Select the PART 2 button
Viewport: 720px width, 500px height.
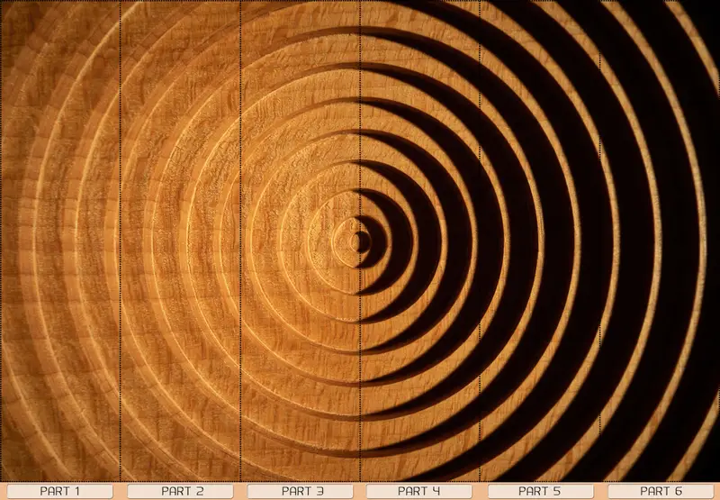pyautogui.click(x=181, y=491)
